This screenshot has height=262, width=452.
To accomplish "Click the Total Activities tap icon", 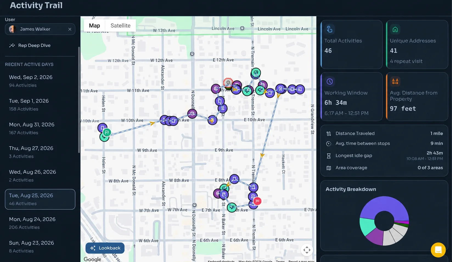I will 329,29.
